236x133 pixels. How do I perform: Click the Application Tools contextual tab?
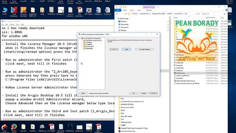coord(149,7)
